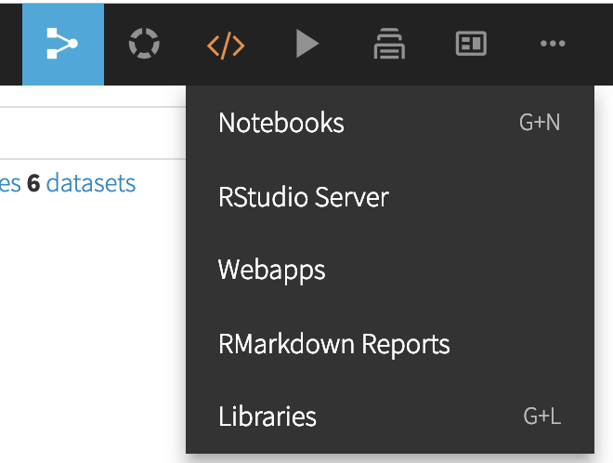Viewport: 613px width, 463px height.
Task: Select RMarkdown Reports menu entry
Action: (390, 344)
